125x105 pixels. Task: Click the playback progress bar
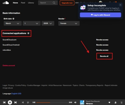52,103
